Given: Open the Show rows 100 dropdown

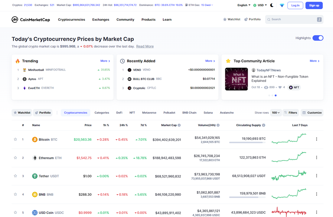Looking at the screenshot, I should 276,113.
